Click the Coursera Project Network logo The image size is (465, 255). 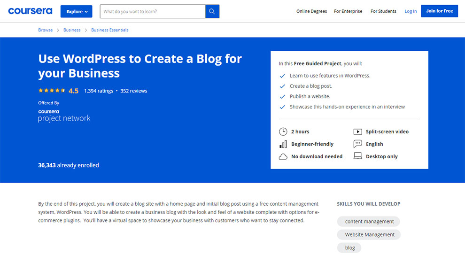64,116
